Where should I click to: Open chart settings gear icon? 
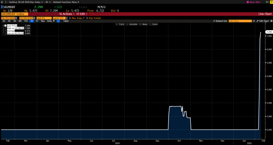point(271,21)
